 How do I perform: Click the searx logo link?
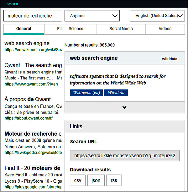point(13,4)
